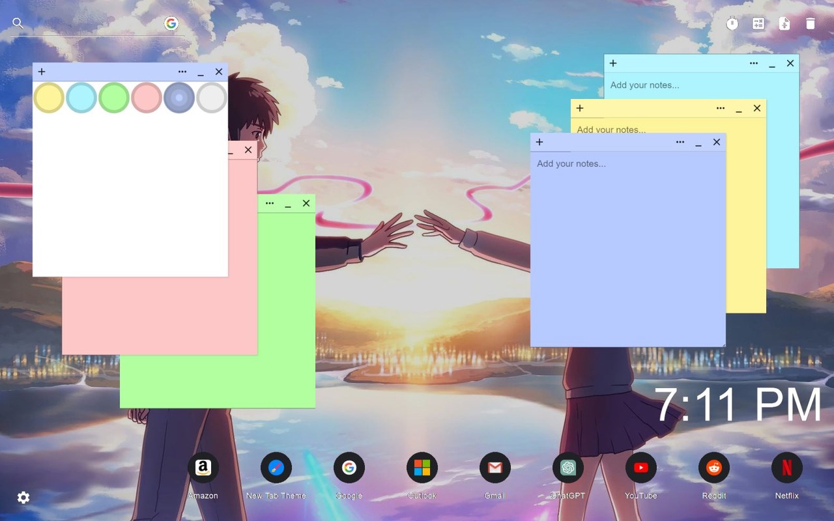834x521 pixels.
Task: Open the yellow note's three-dot menu
Action: (x=721, y=108)
